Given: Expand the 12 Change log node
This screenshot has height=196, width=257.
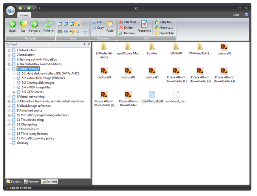Looking at the screenshot, I should (9, 124).
